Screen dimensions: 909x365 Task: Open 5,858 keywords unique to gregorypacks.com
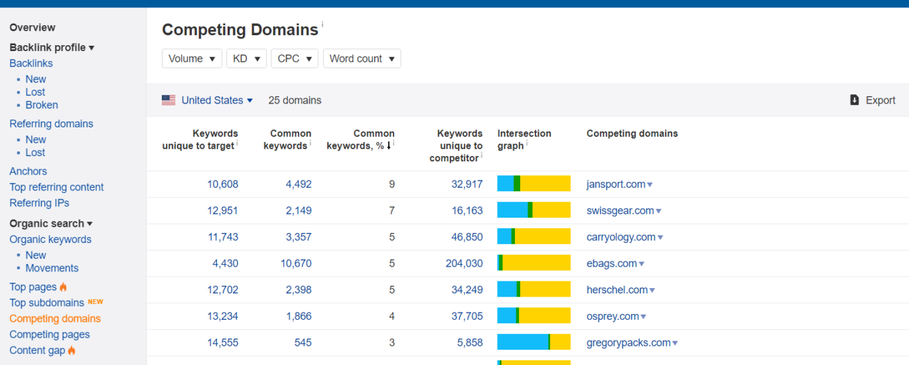(x=470, y=343)
